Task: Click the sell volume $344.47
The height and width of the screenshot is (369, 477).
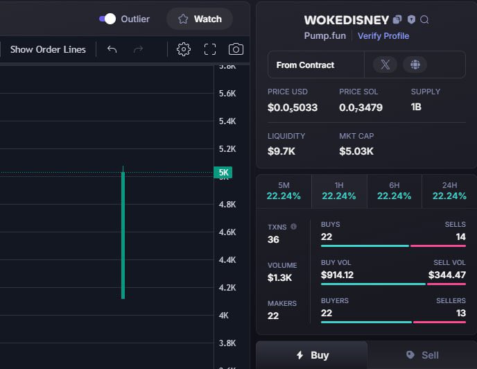Action: pyautogui.click(x=447, y=275)
